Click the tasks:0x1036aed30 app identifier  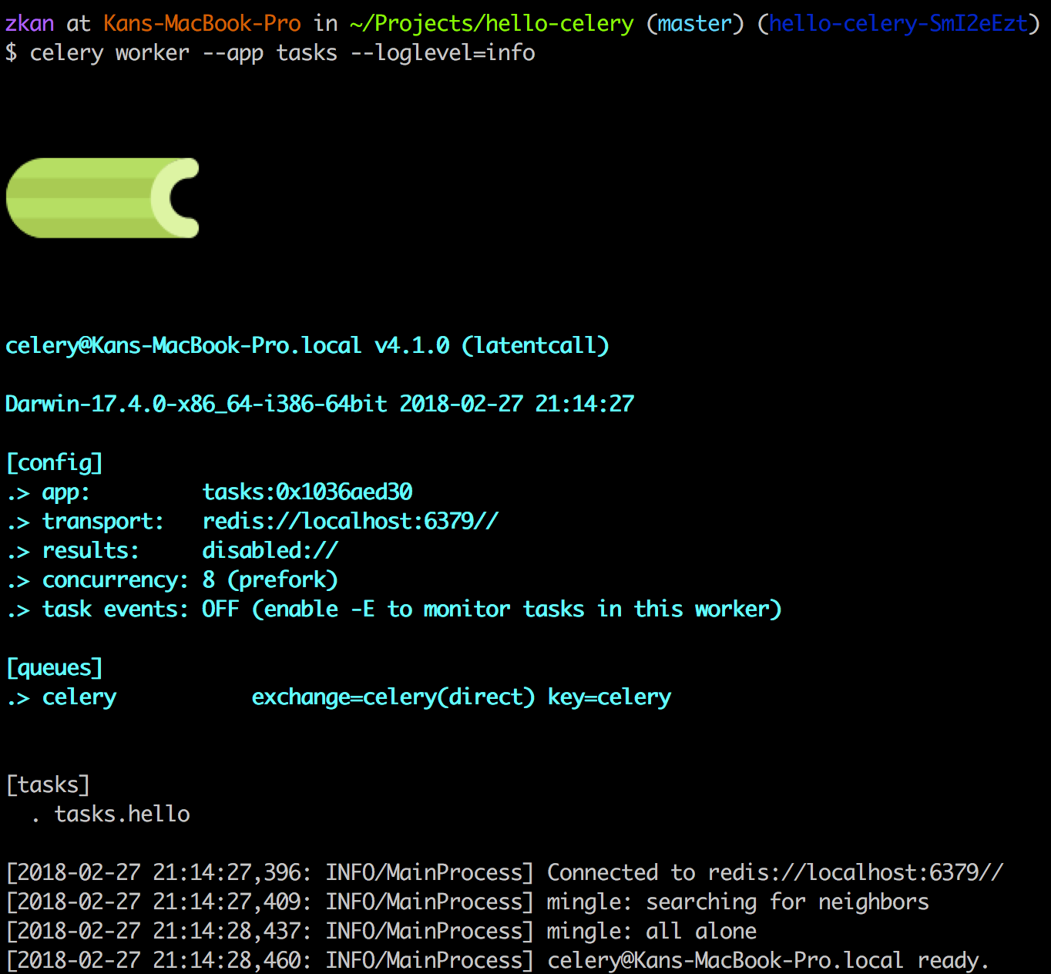307,492
